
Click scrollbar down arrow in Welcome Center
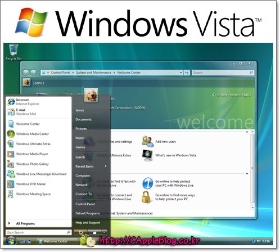pos(252,208)
